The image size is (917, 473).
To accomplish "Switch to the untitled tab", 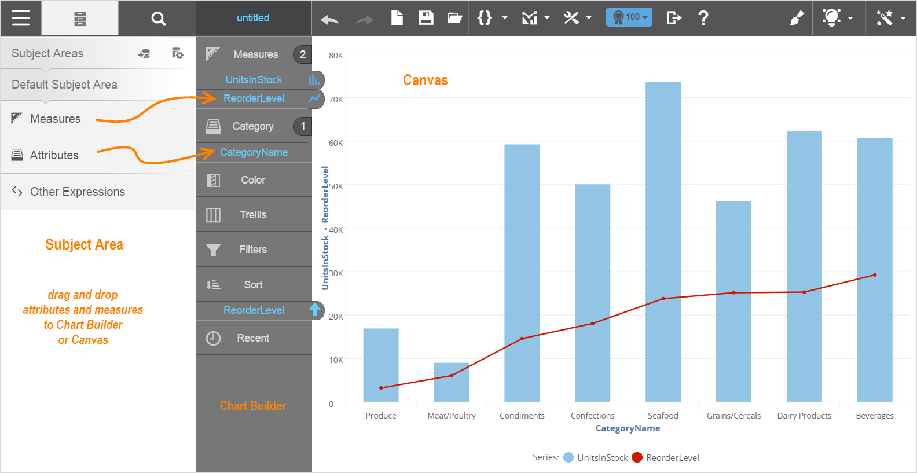I will tap(253, 18).
